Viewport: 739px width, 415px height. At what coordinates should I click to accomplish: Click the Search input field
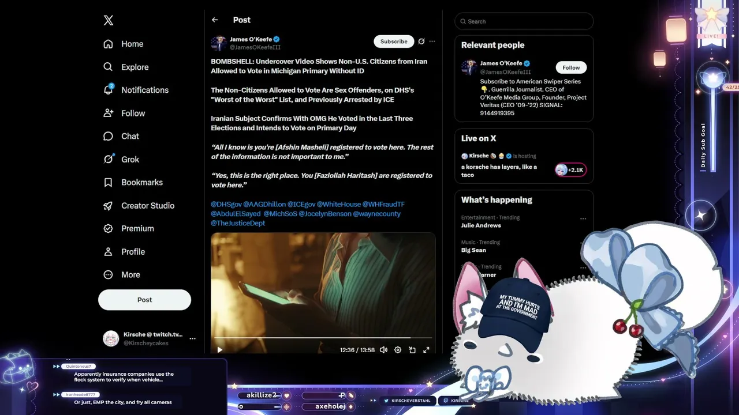[524, 21]
